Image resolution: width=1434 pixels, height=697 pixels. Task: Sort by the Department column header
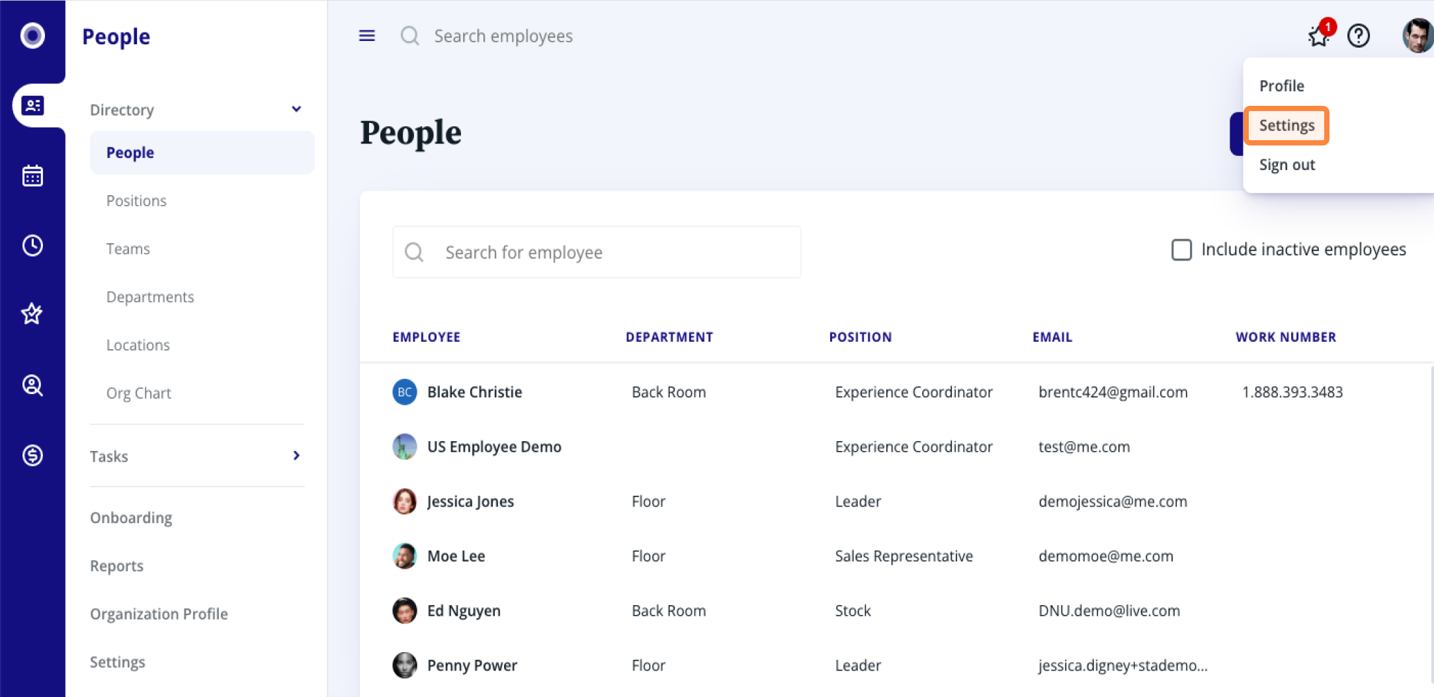point(669,337)
